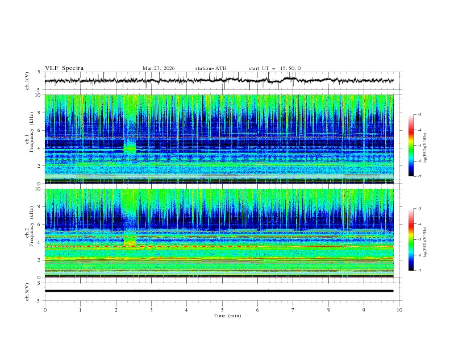
Task: Click time axis tick label "6"
Action: 257,310
